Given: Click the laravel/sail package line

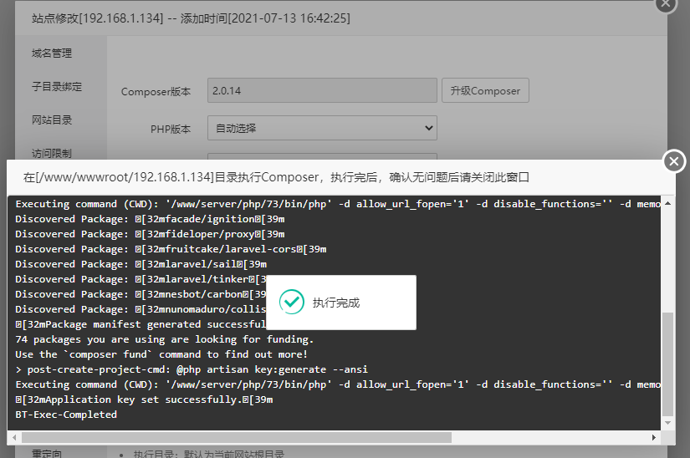Looking at the screenshot, I should 141,264.
